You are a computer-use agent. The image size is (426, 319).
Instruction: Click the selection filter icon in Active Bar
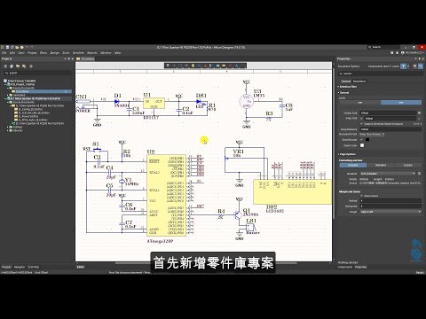(x=168, y=66)
